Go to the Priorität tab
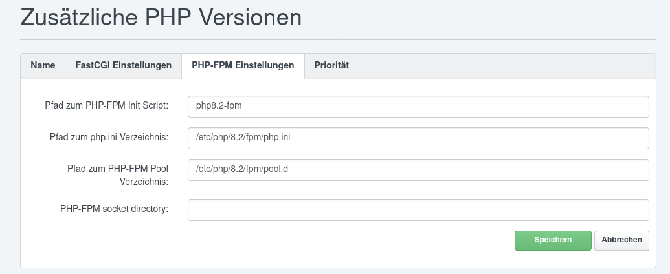 click(x=331, y=66)
